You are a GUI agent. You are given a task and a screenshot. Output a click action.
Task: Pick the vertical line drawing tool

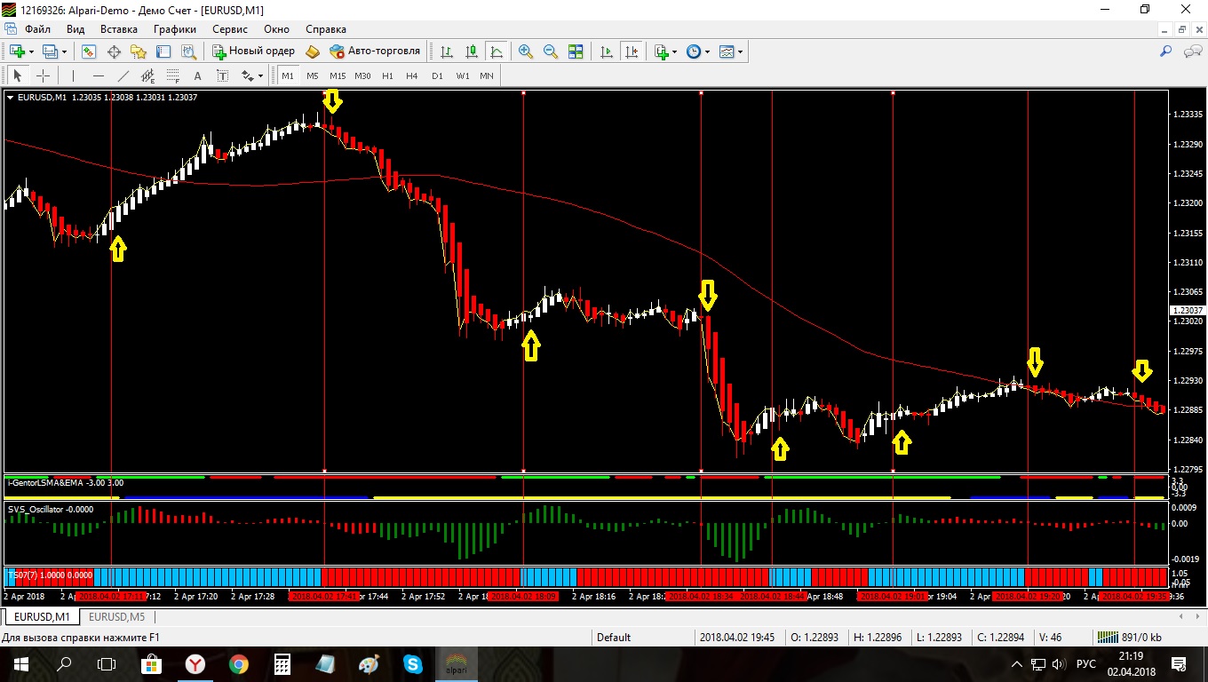(x=73, y=75)
